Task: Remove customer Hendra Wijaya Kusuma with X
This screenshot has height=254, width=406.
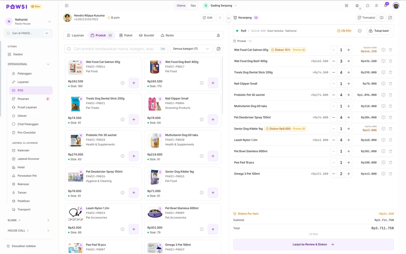Action: (220, 18)
